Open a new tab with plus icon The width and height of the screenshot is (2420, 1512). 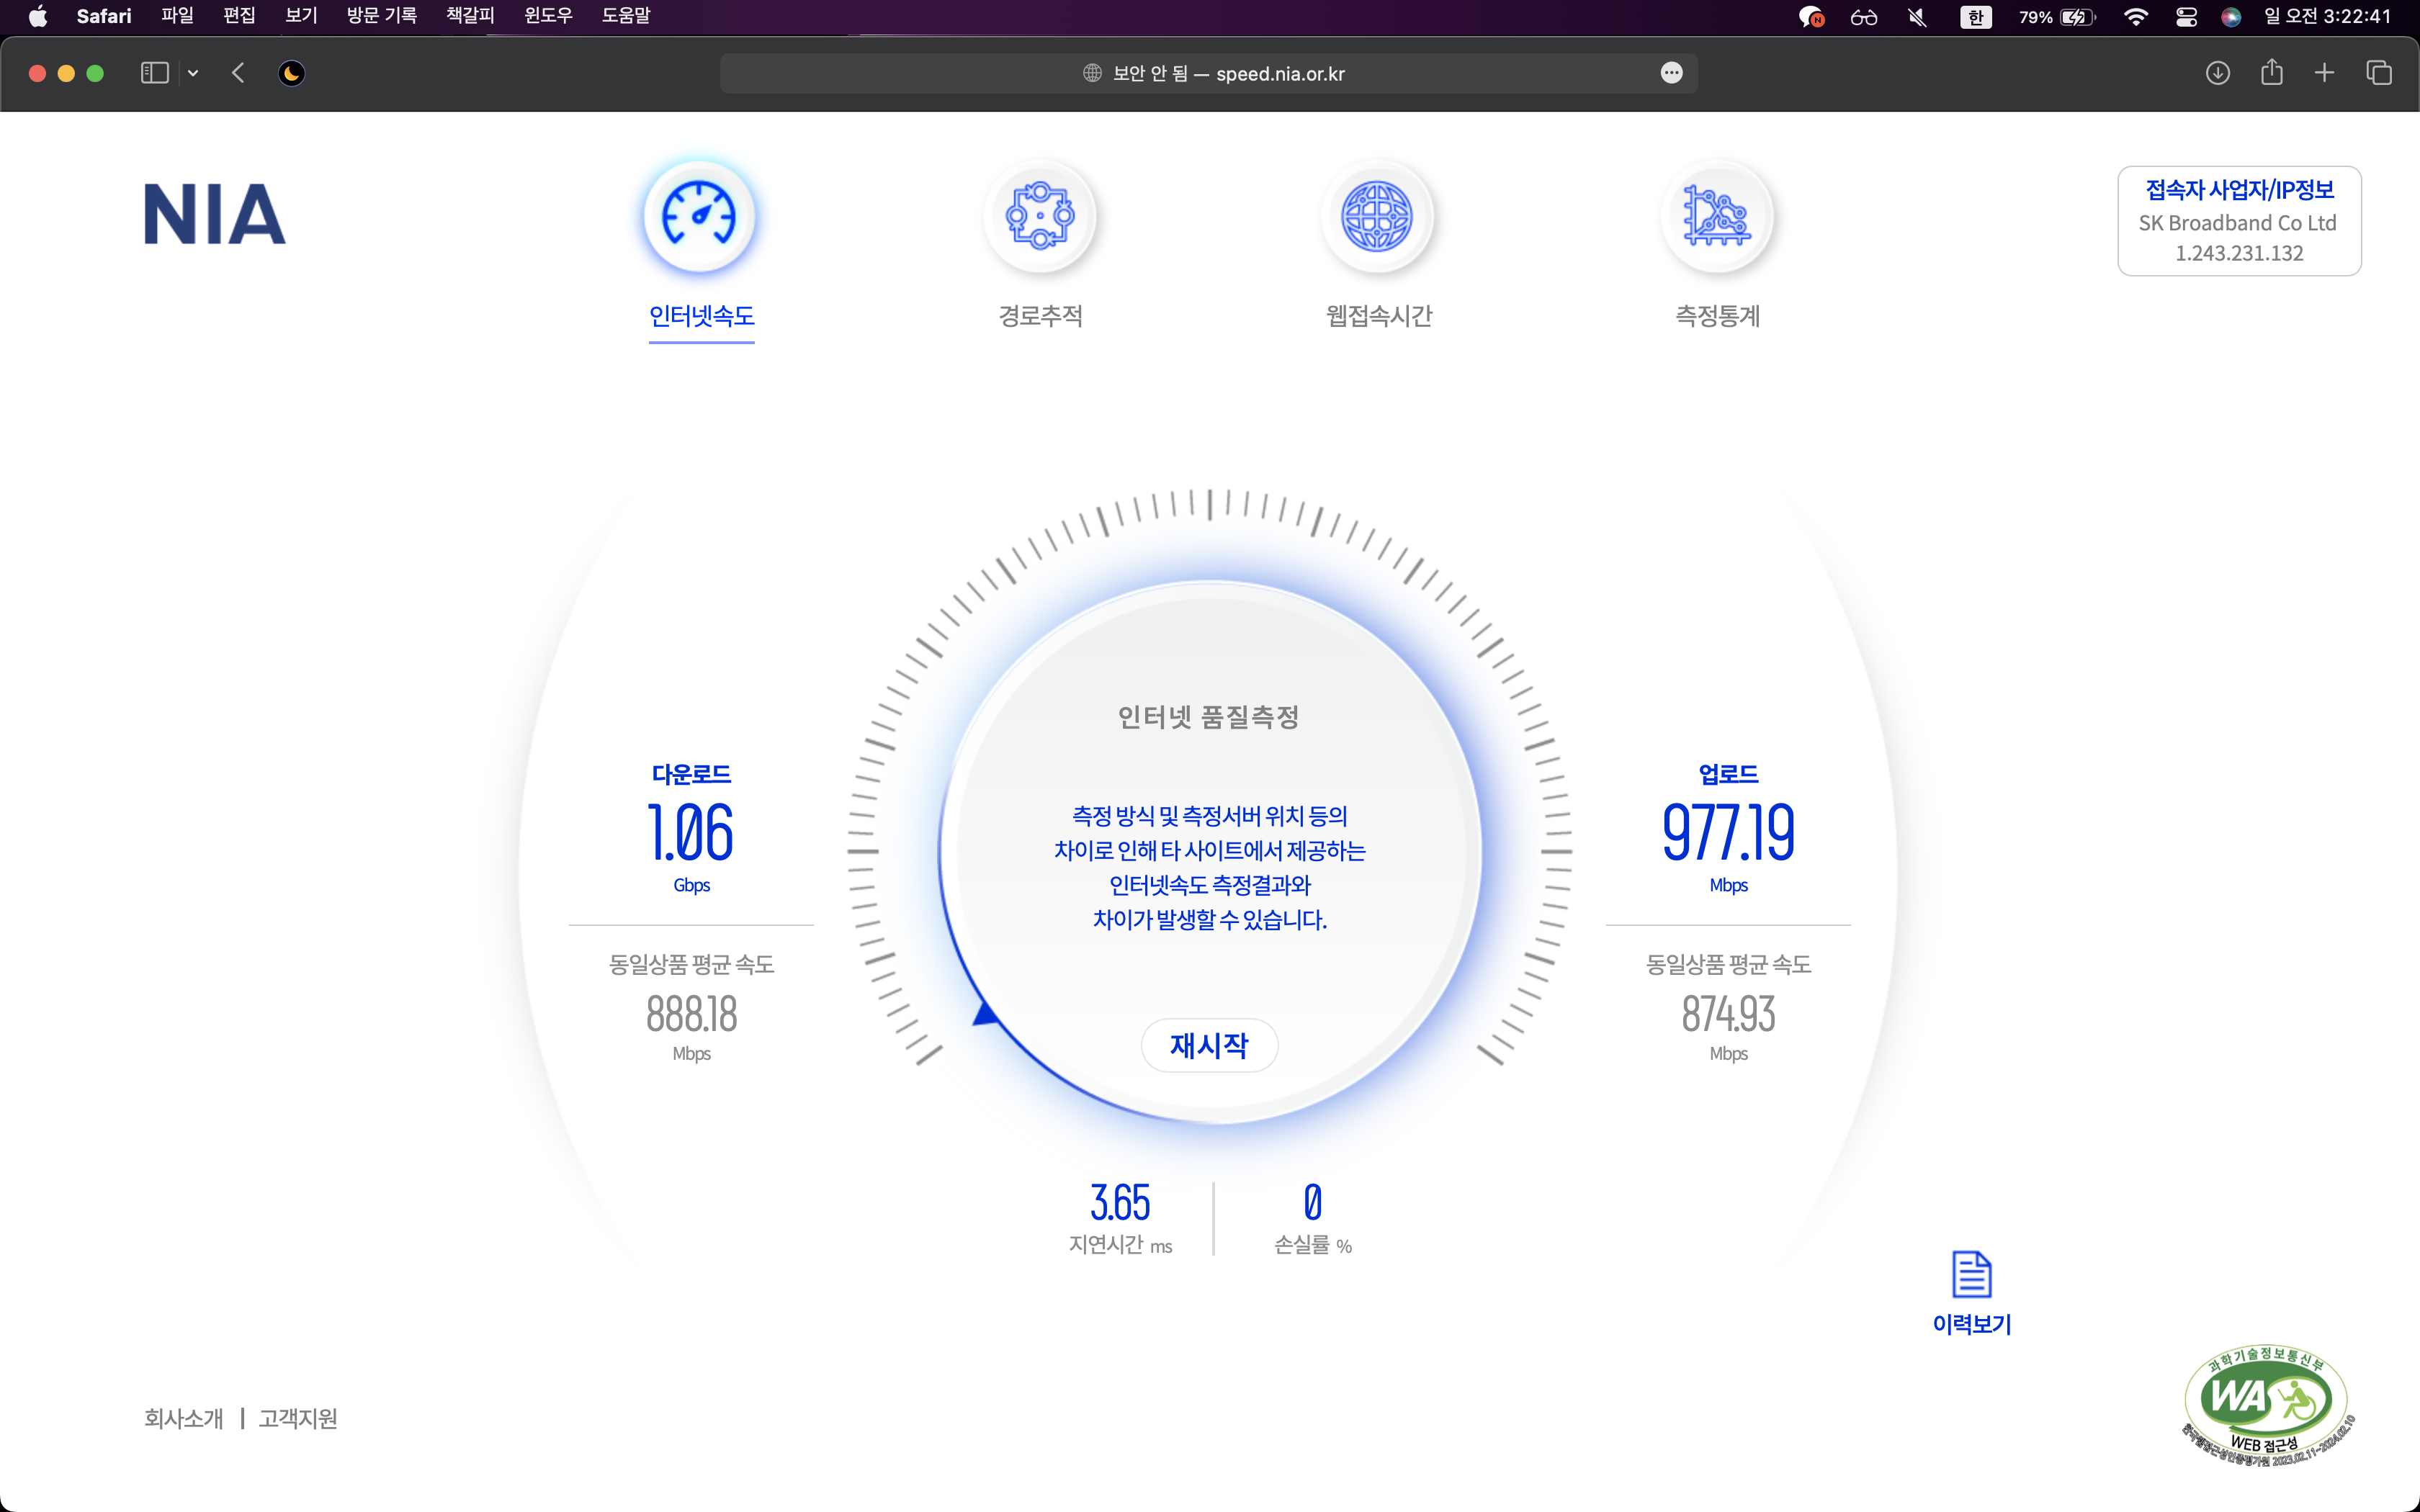[x=2325, y=73]
